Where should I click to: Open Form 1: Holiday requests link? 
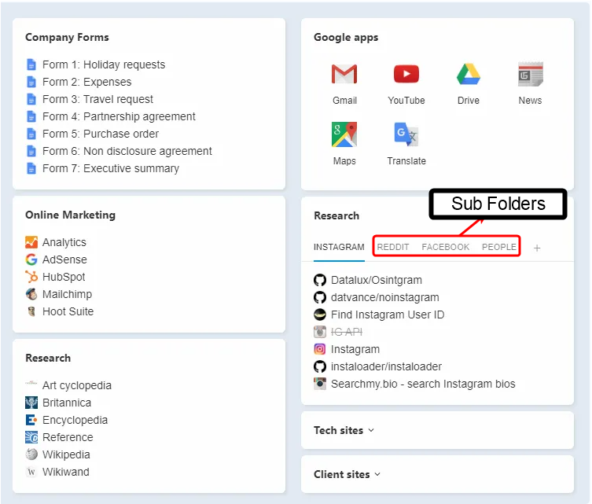pos(104,64)
